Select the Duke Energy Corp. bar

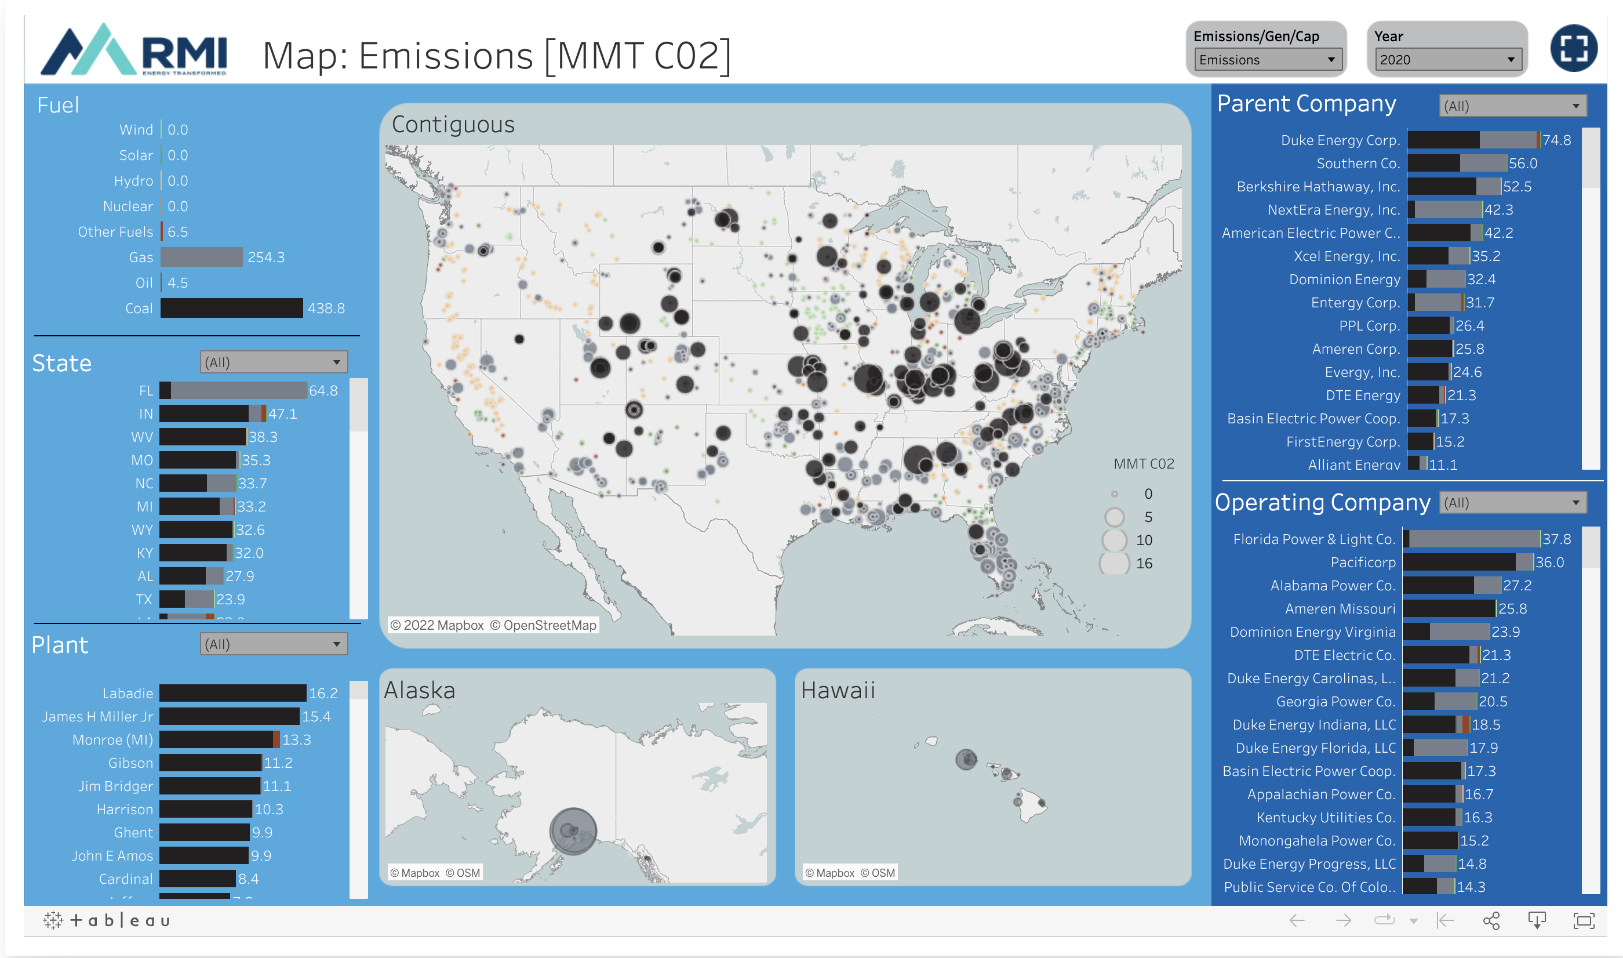1474,140
